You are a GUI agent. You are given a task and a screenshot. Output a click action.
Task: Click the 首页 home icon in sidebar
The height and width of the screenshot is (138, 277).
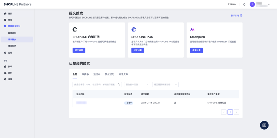coord(5,14)
